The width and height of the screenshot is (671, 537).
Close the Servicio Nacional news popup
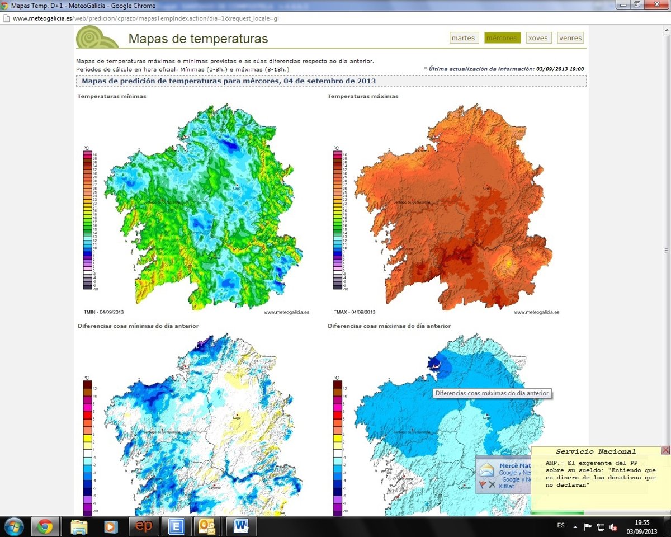click(665, 450)
